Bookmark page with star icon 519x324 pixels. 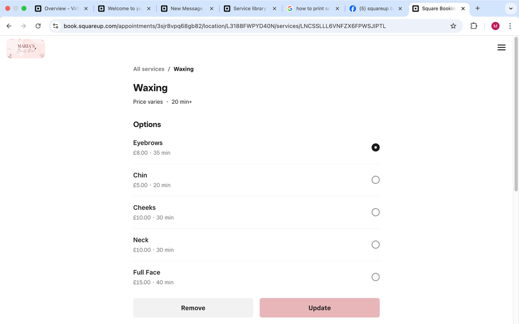(453, 26)
